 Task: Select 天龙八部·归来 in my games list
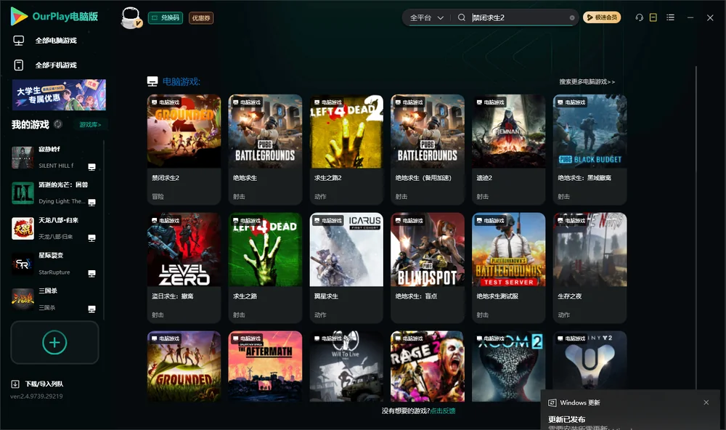(54, 228)
